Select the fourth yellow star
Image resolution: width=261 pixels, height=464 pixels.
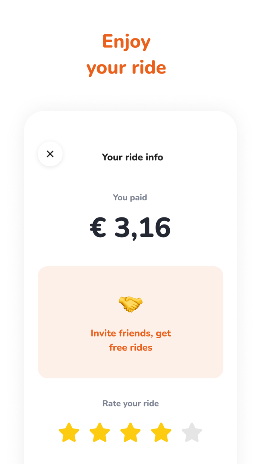tap(161, 432)
